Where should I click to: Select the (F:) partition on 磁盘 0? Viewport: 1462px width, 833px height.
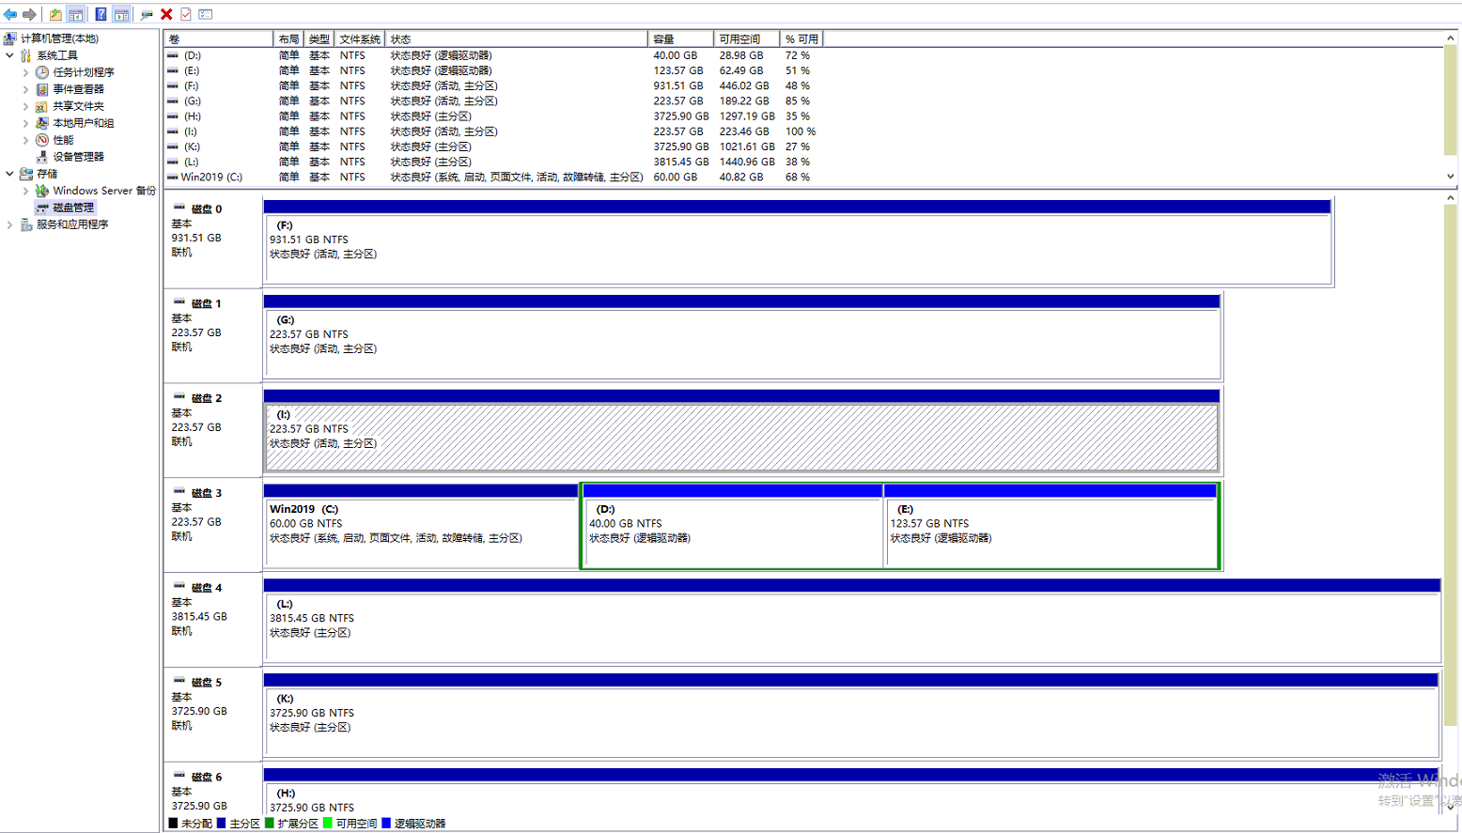(x=797, y=249)
